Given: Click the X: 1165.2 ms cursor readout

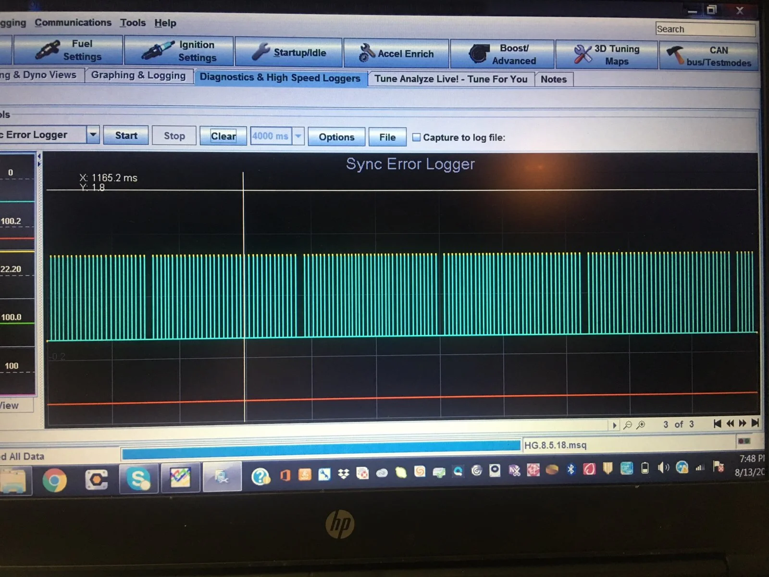Looking at the screenshot, I should 109,178.
